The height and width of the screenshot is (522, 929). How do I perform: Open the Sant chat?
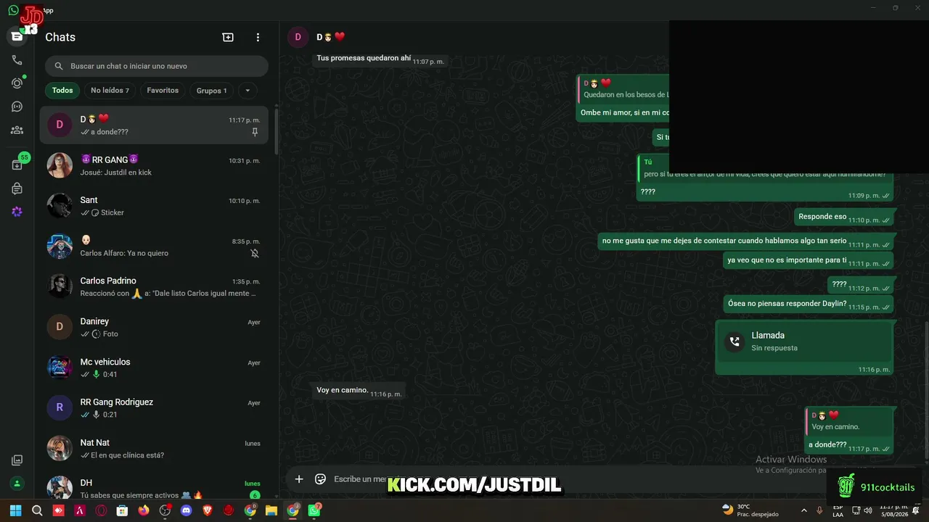pyautogui.click(x=154, y=206)
